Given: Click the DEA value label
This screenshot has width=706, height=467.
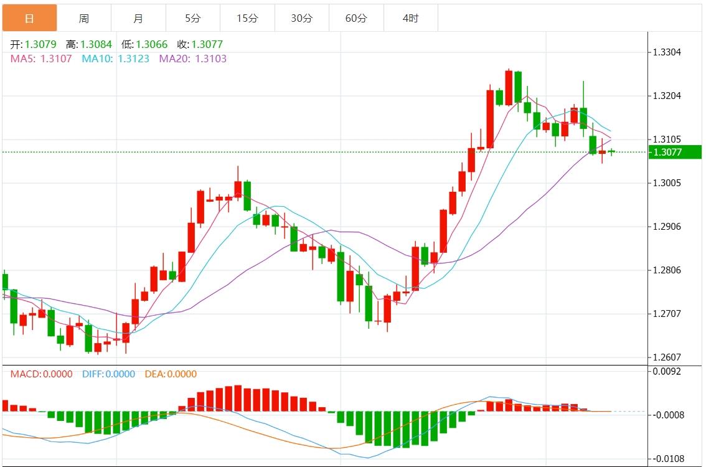Looking at the screenshot, I should coord(171,374).
